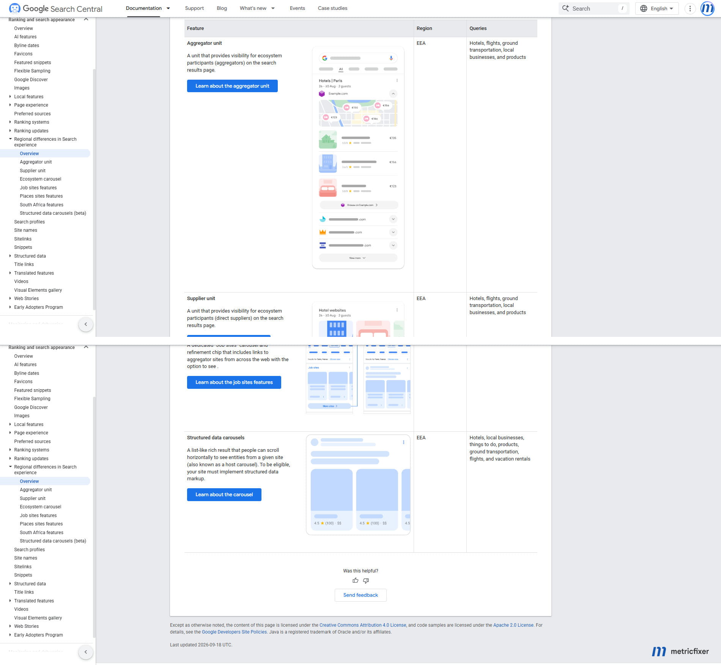The height and width of the screenshot is (665, 721).
Task: Click the 'Last updated 2026-09-18 UTC.' text
Action: 201,645
